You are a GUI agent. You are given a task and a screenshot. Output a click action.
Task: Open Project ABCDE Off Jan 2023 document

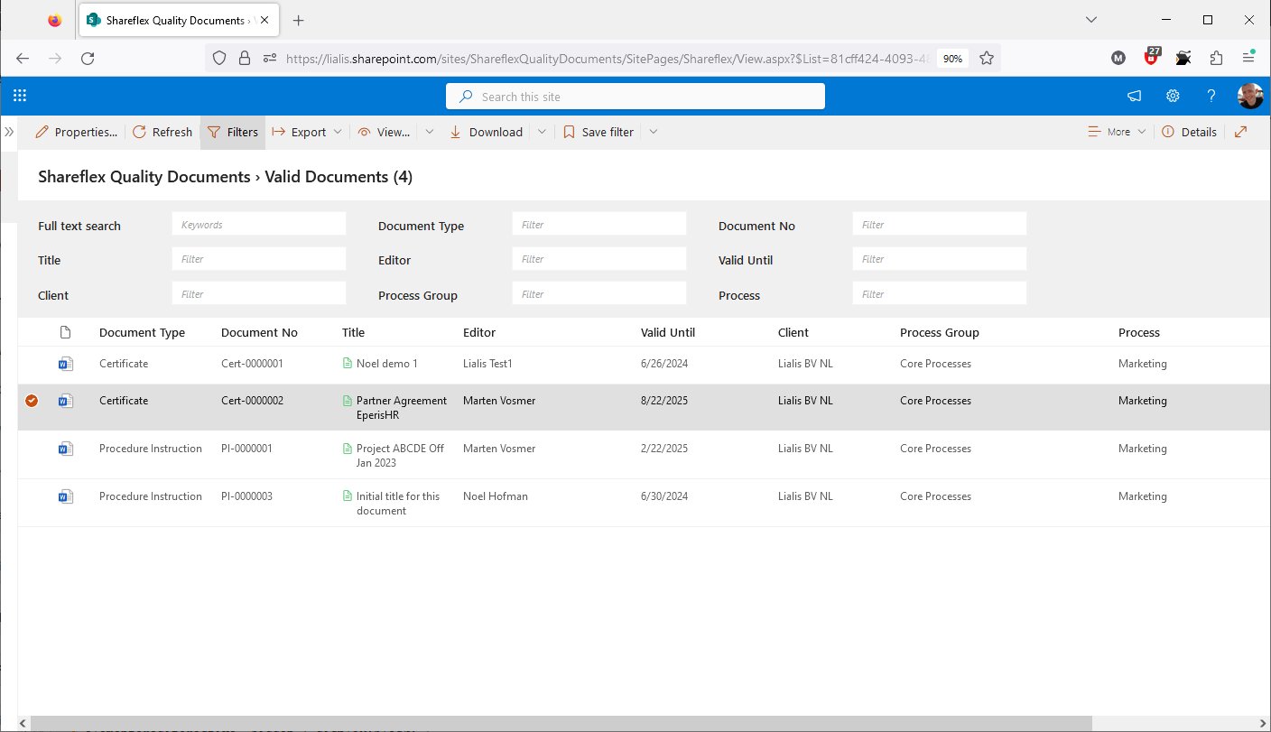(400, 456)
